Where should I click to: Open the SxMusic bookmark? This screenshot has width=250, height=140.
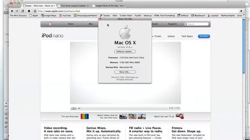(x=183, y=16)
